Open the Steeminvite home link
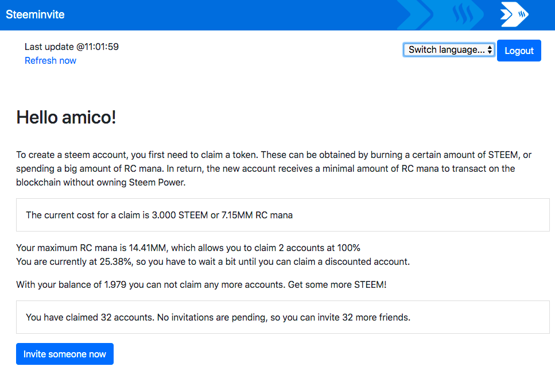555x370 pixels. [35, 14]
